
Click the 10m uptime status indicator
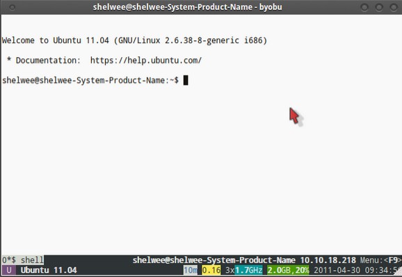(x=191, y=270)
